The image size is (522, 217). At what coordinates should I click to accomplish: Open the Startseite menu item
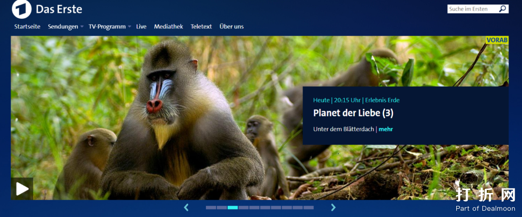[27, 27]
